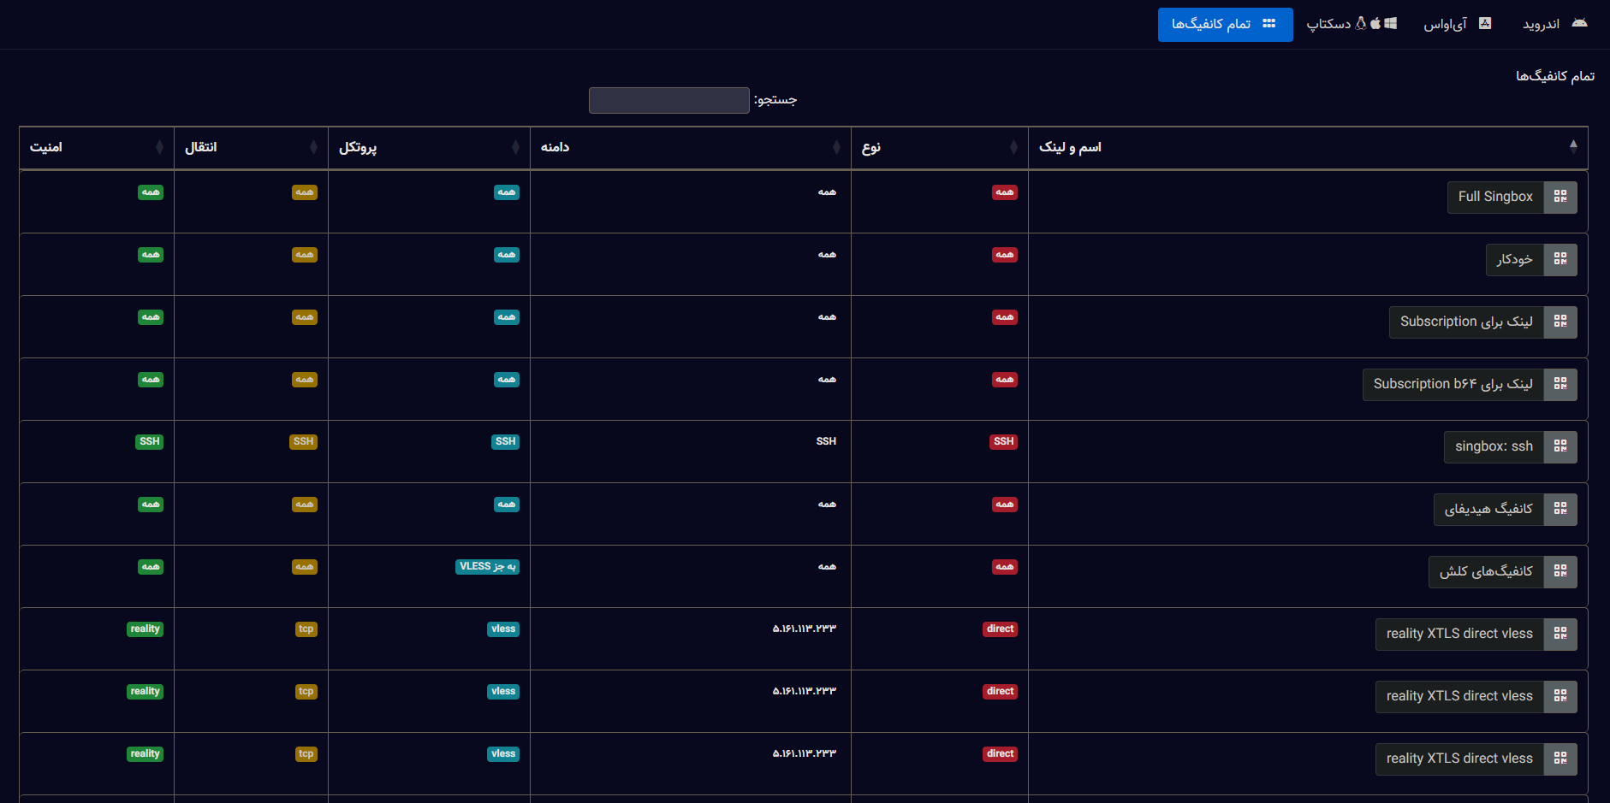Sort table by نوع column

940,147
